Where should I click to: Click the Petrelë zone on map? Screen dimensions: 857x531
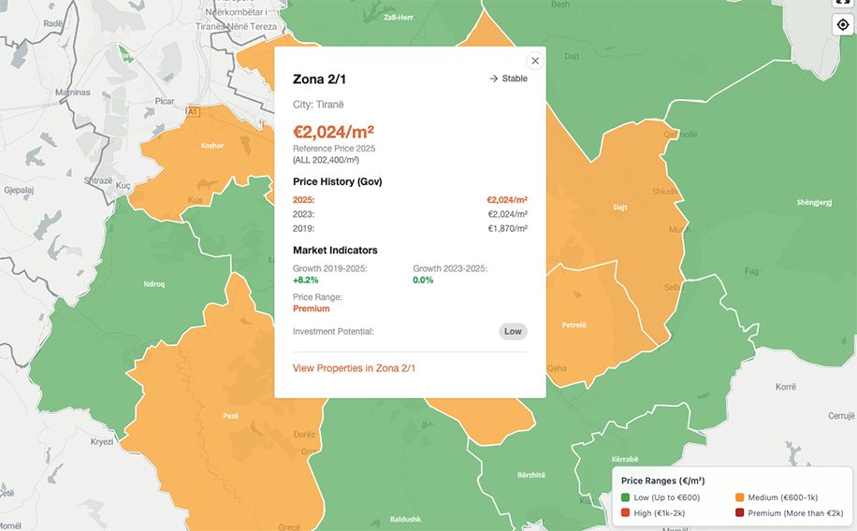pyautogui.click(x=574, y=325)
